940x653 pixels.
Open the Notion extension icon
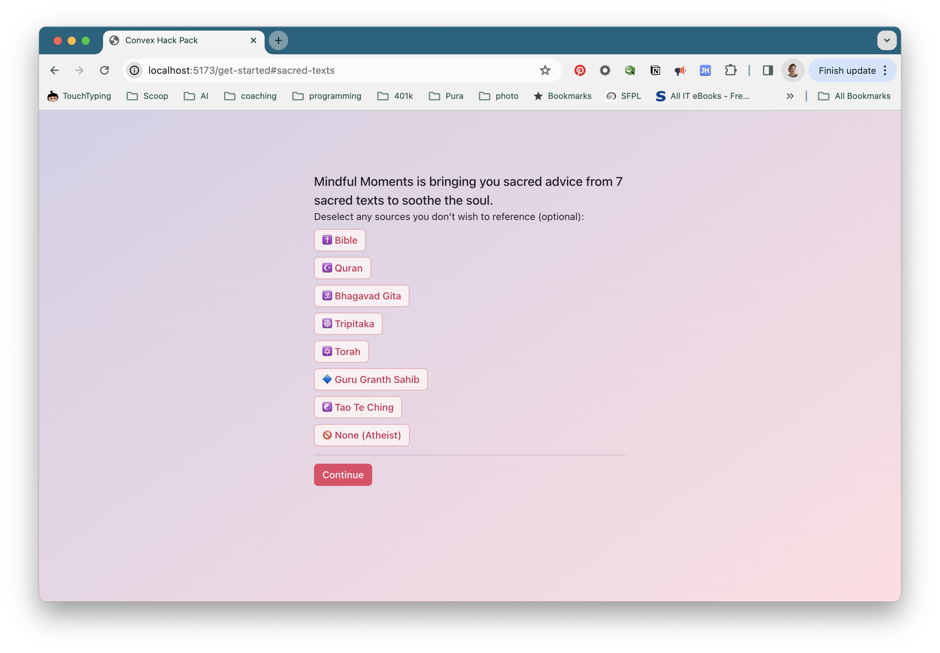pyautogui.click(x=655, y=70)
